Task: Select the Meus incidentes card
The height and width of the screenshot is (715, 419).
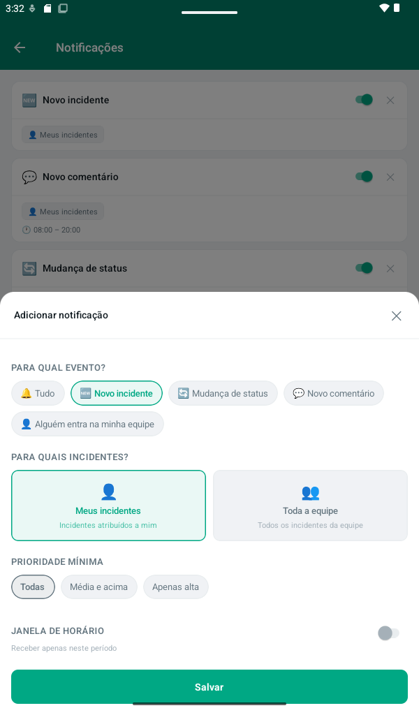Action: [108, 506]
